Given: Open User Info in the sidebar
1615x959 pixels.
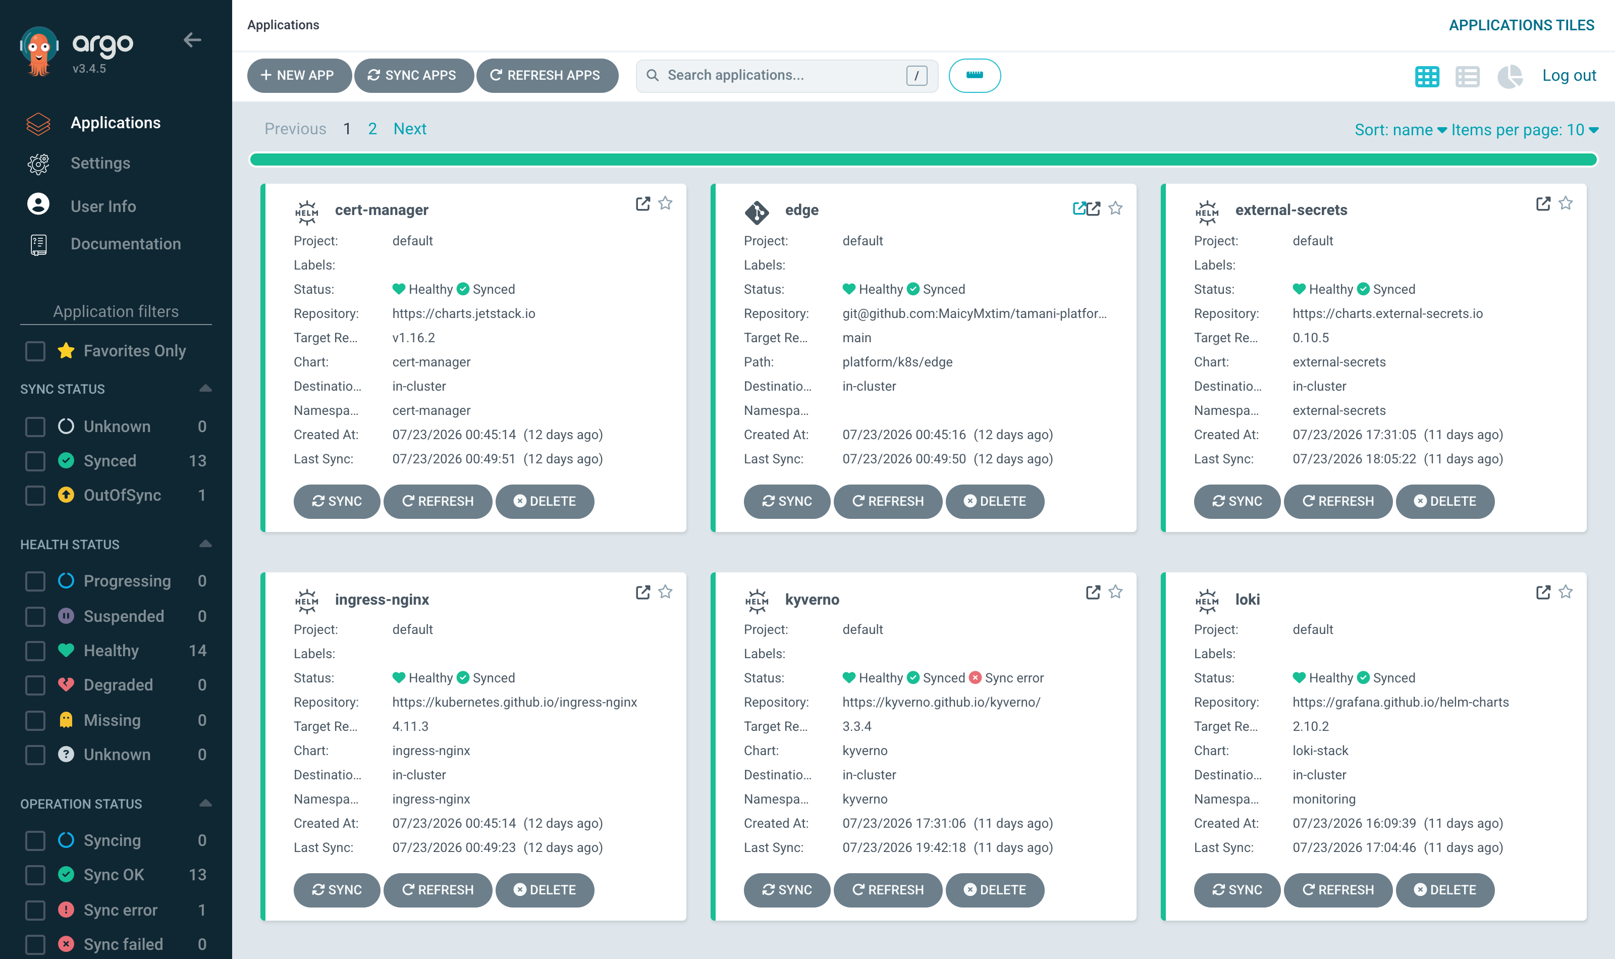Looking at the screenshot, I should (103, 206).
